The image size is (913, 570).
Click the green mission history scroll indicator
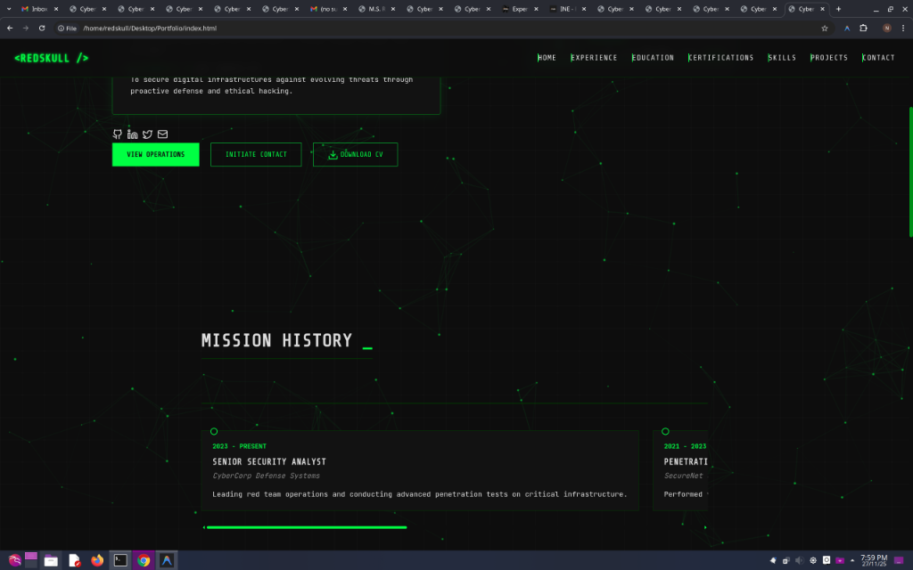pyautogui.click(x=307, y=527)
